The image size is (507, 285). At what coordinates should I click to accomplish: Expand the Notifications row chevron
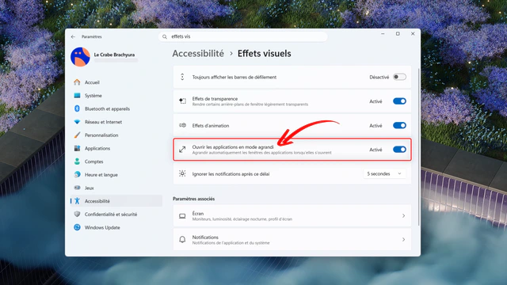(403, 239)
